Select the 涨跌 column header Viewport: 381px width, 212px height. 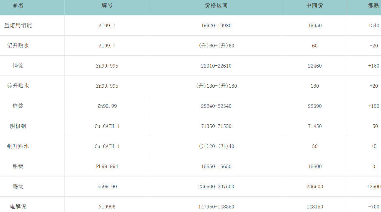[374, 6]
